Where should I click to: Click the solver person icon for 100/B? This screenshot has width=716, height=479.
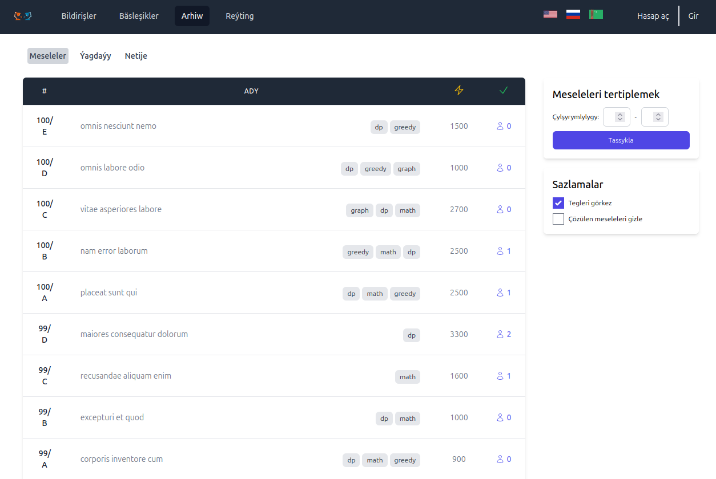point(500,251)
